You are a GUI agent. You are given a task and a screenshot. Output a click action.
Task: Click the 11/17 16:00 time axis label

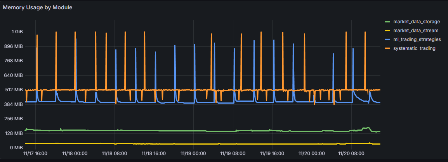(x=36, y=153)
